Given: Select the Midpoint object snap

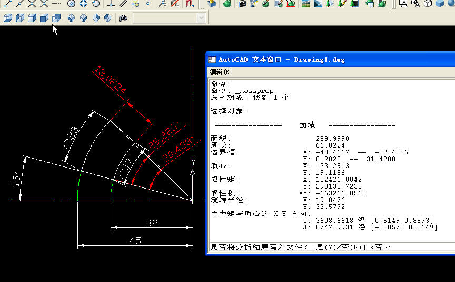Looking at the screenshot, I should click(19, 4).
